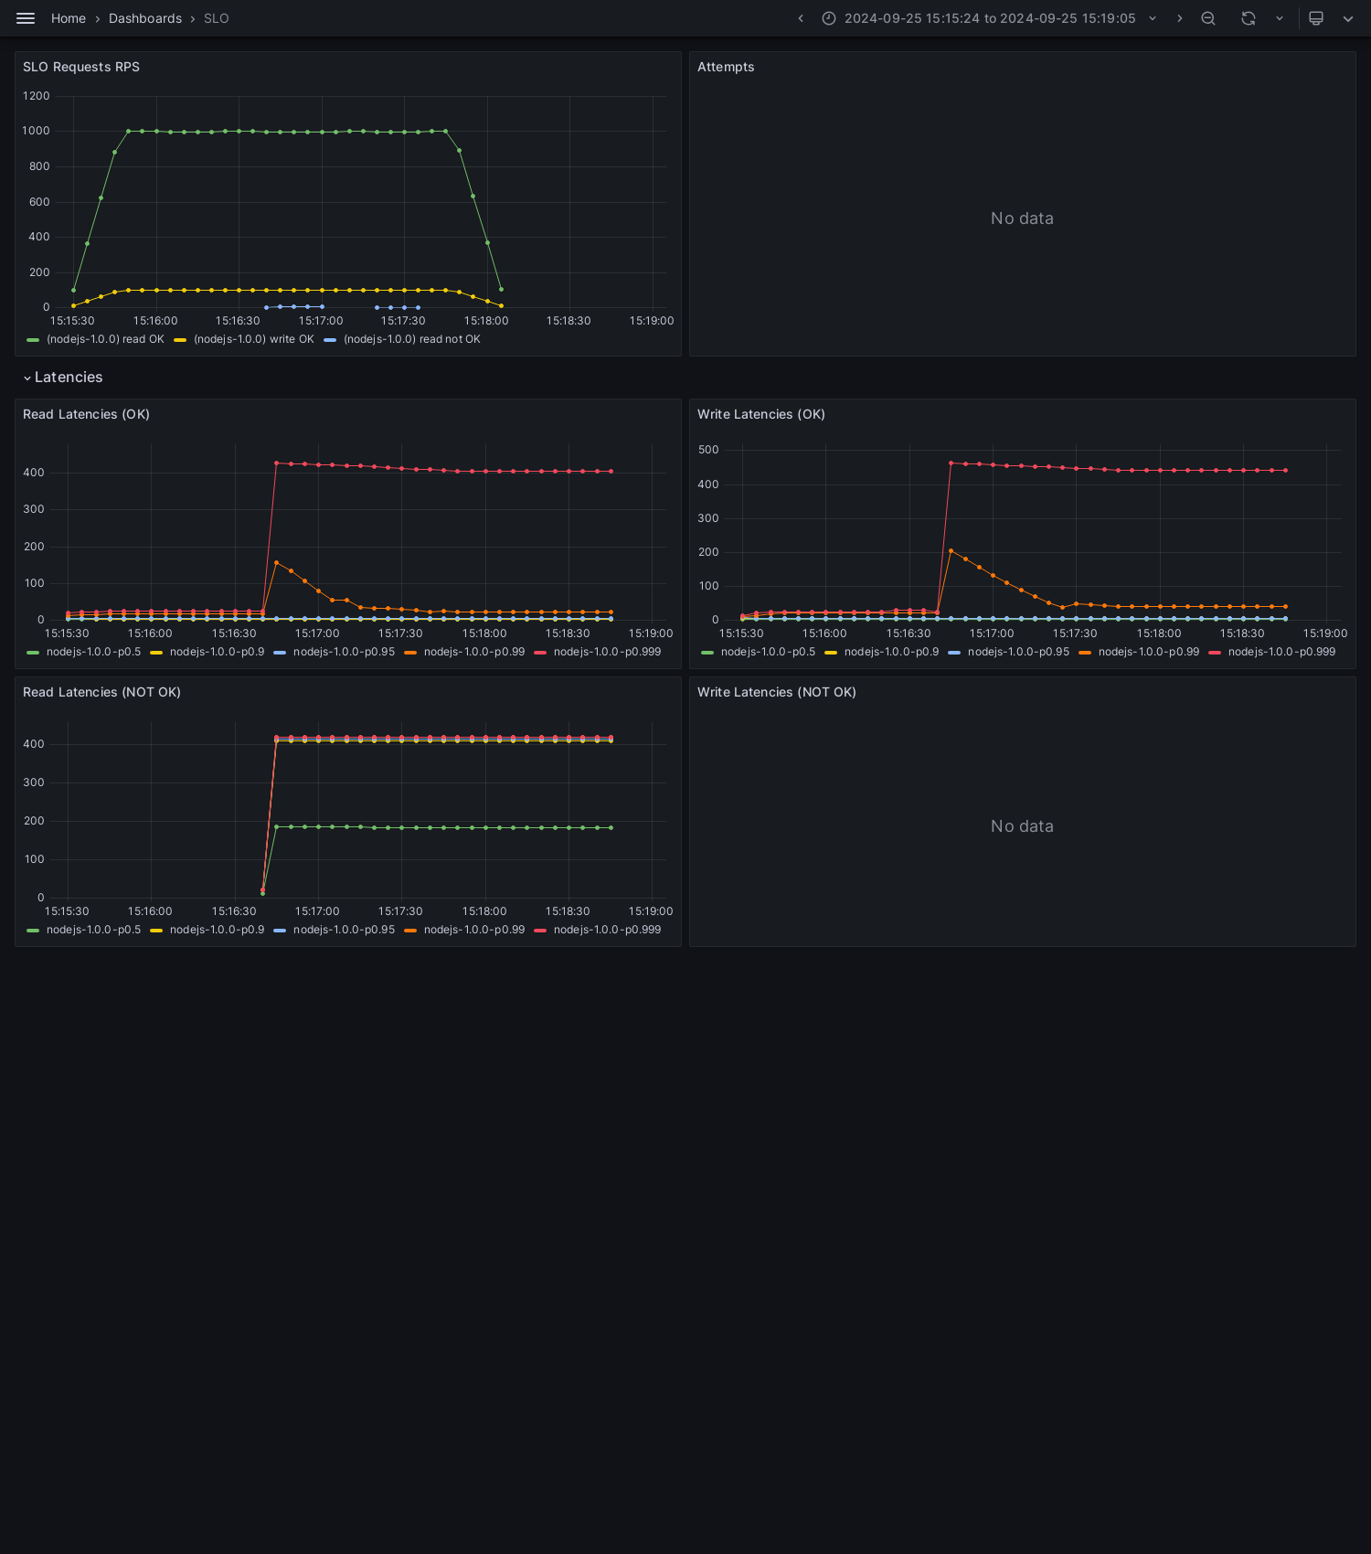The height and width of the screenshot is (1554, 1371).
Task: Shift time range backward arrow
Action: pos(801,18)
